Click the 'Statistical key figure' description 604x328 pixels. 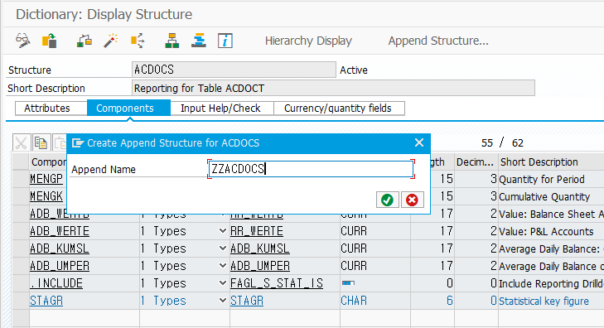[544, 301]
